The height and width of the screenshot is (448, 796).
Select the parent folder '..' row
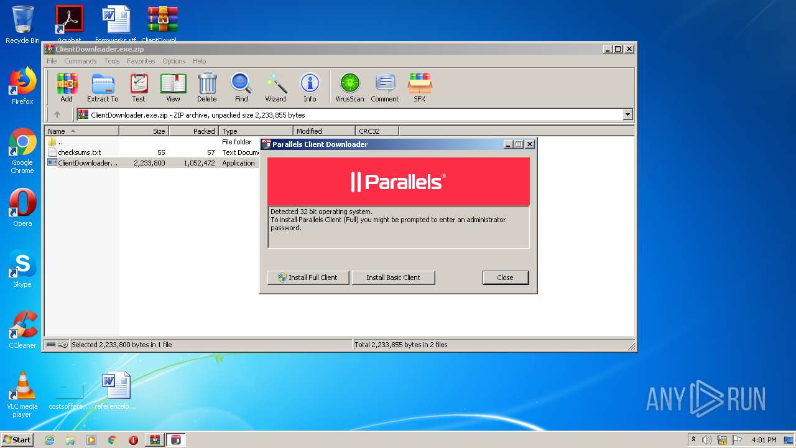point(152,142)
